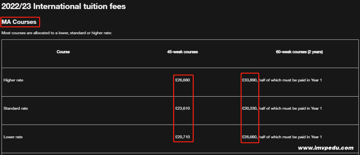Click the www.imvpedu.com watermark
The image size is (360, 155).
[x=326, y=148]
